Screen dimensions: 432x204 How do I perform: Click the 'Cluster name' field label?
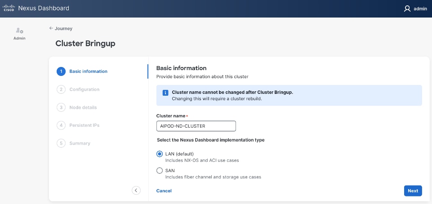171,116
